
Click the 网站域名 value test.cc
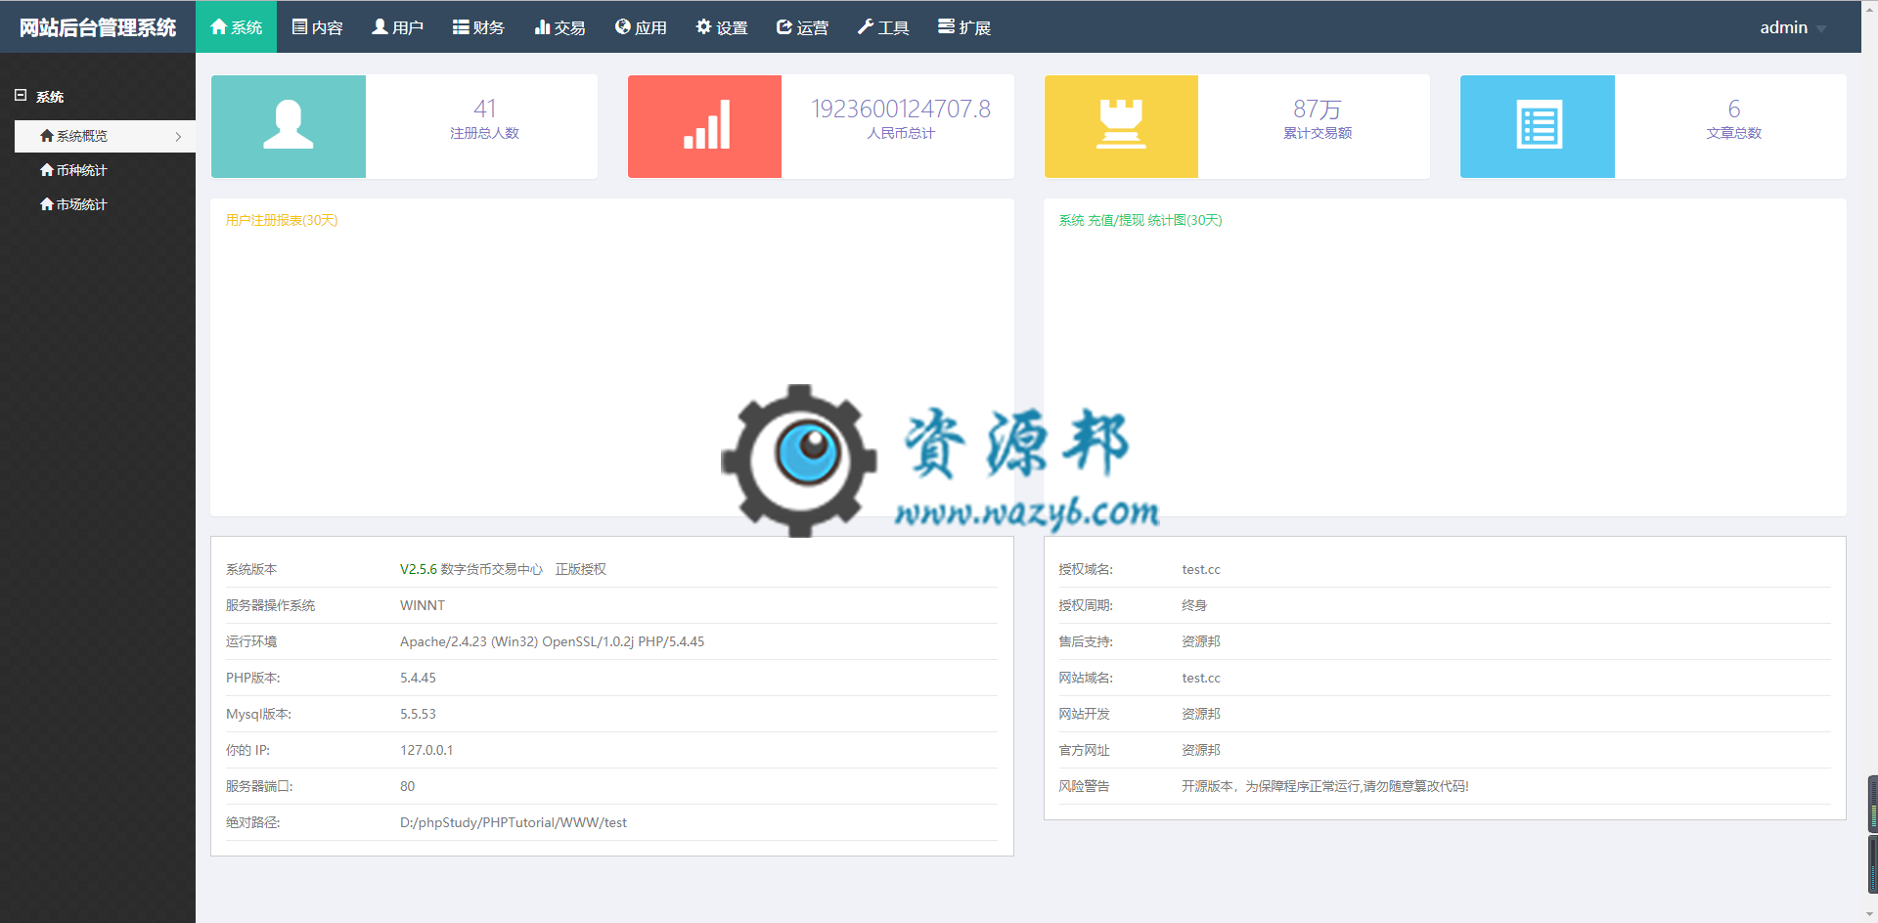click(1201, 678)
